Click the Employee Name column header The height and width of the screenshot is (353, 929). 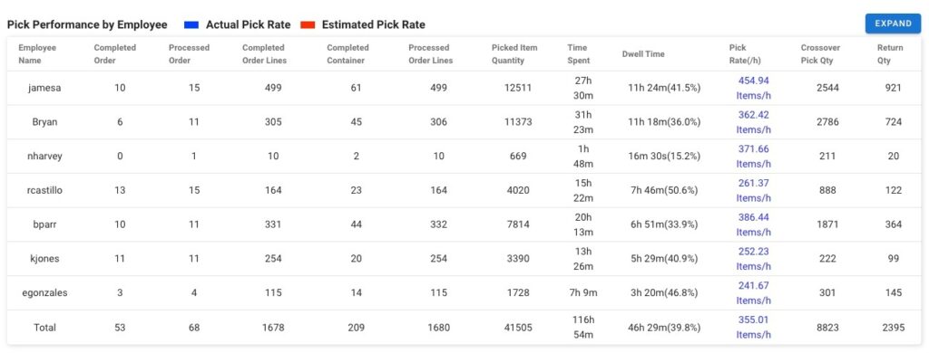[x=37, y=53]
